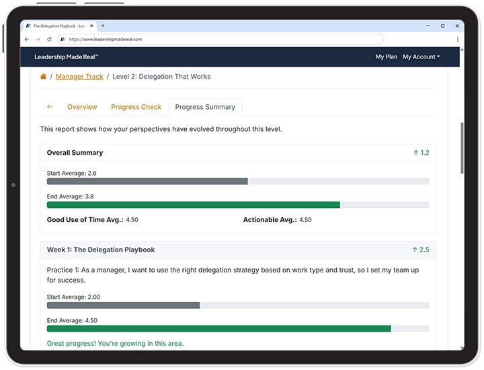The width and height of the screenshot is (484, 370).
Task: Click the Week 1 Start Average bar
Action: click(124, 305)
